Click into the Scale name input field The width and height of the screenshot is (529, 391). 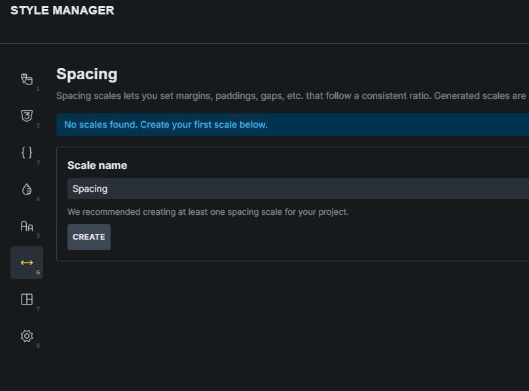[x=295, y=189]
